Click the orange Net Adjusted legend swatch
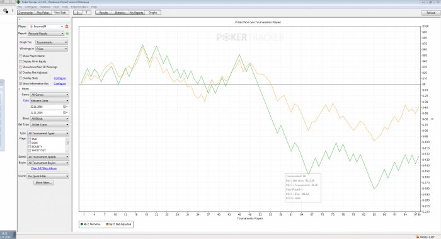This screenshot has height=239, width=441. (108, 224)
